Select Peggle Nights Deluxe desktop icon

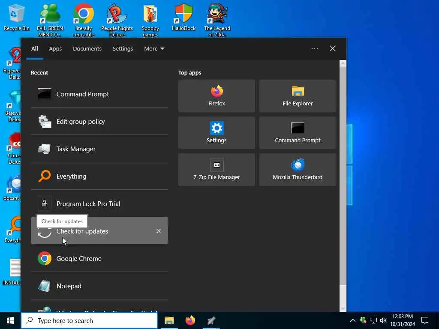click(117, 20)
